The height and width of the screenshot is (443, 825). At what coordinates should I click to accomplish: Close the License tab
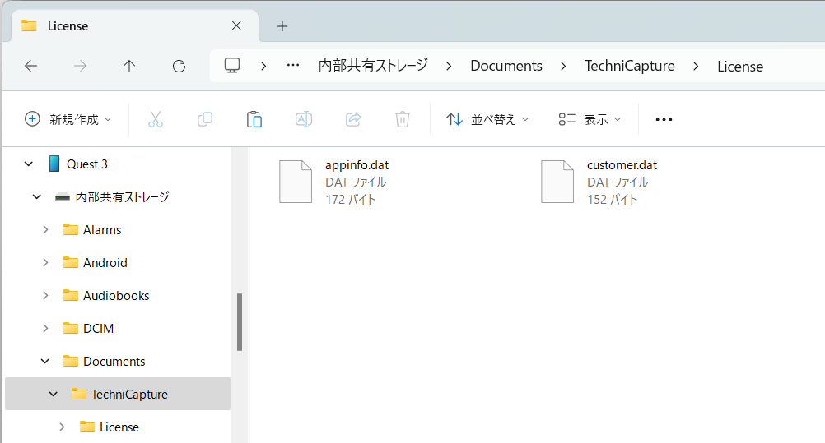click(x=236, y=25)
